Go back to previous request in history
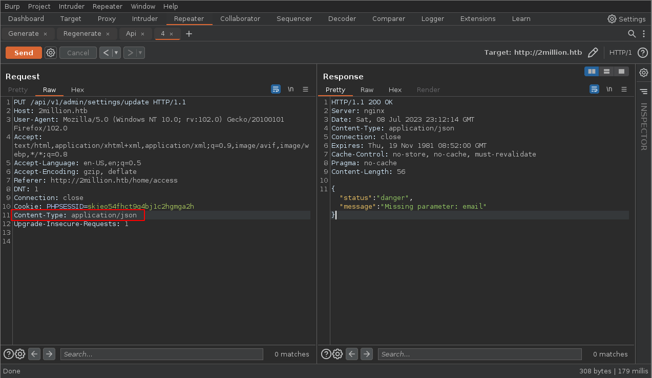Viewport: 652px width, 378px height. tap(106, 53)
